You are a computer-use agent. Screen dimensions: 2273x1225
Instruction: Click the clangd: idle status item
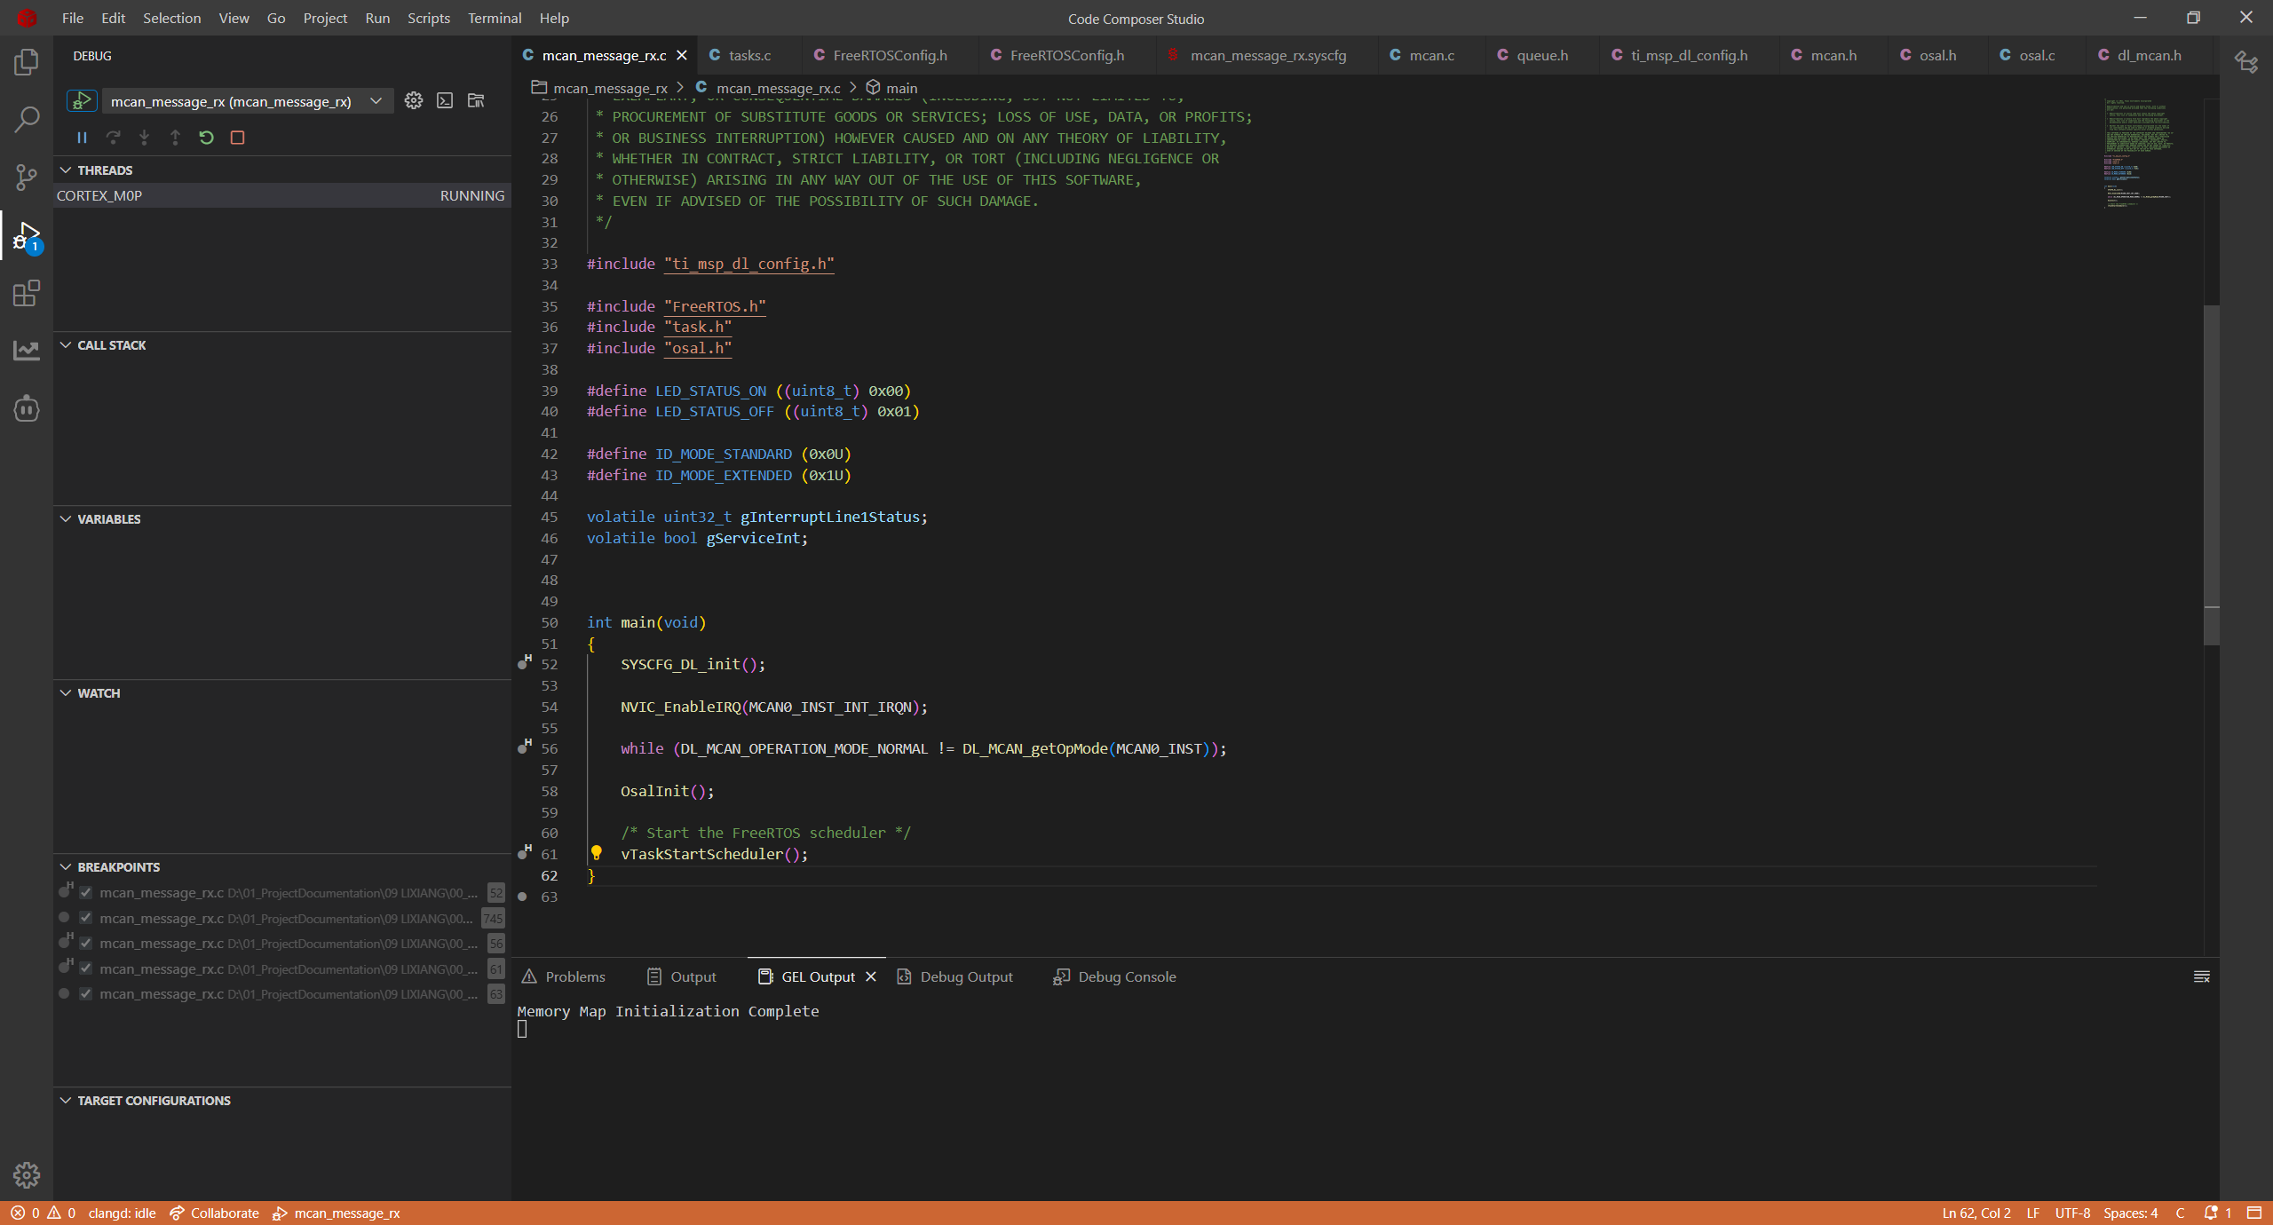122,1213
